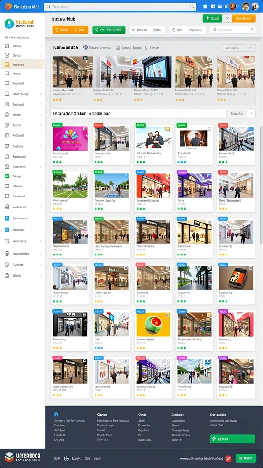This screenshot has width=263, height=468.
Task: Click the blue badge on the green ball card
Action: (140, 311)
